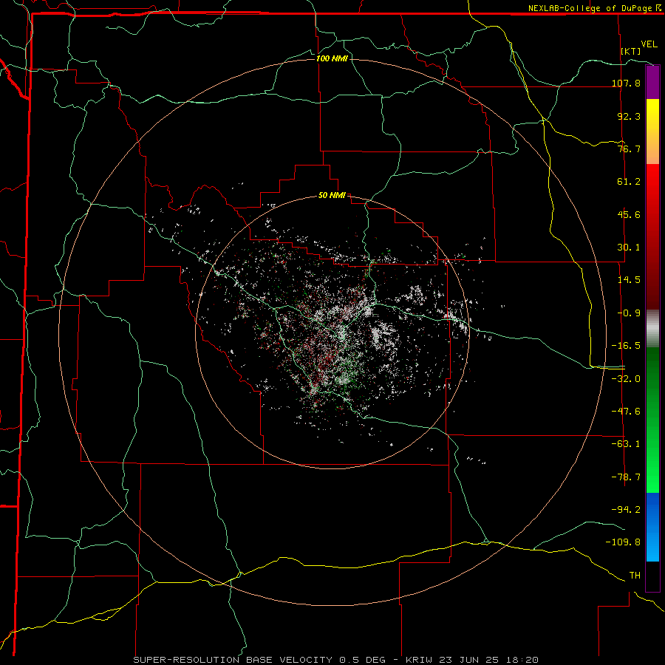Click the [KT] units label
This screenshot has height=665, width=665.
coord(631,51)
